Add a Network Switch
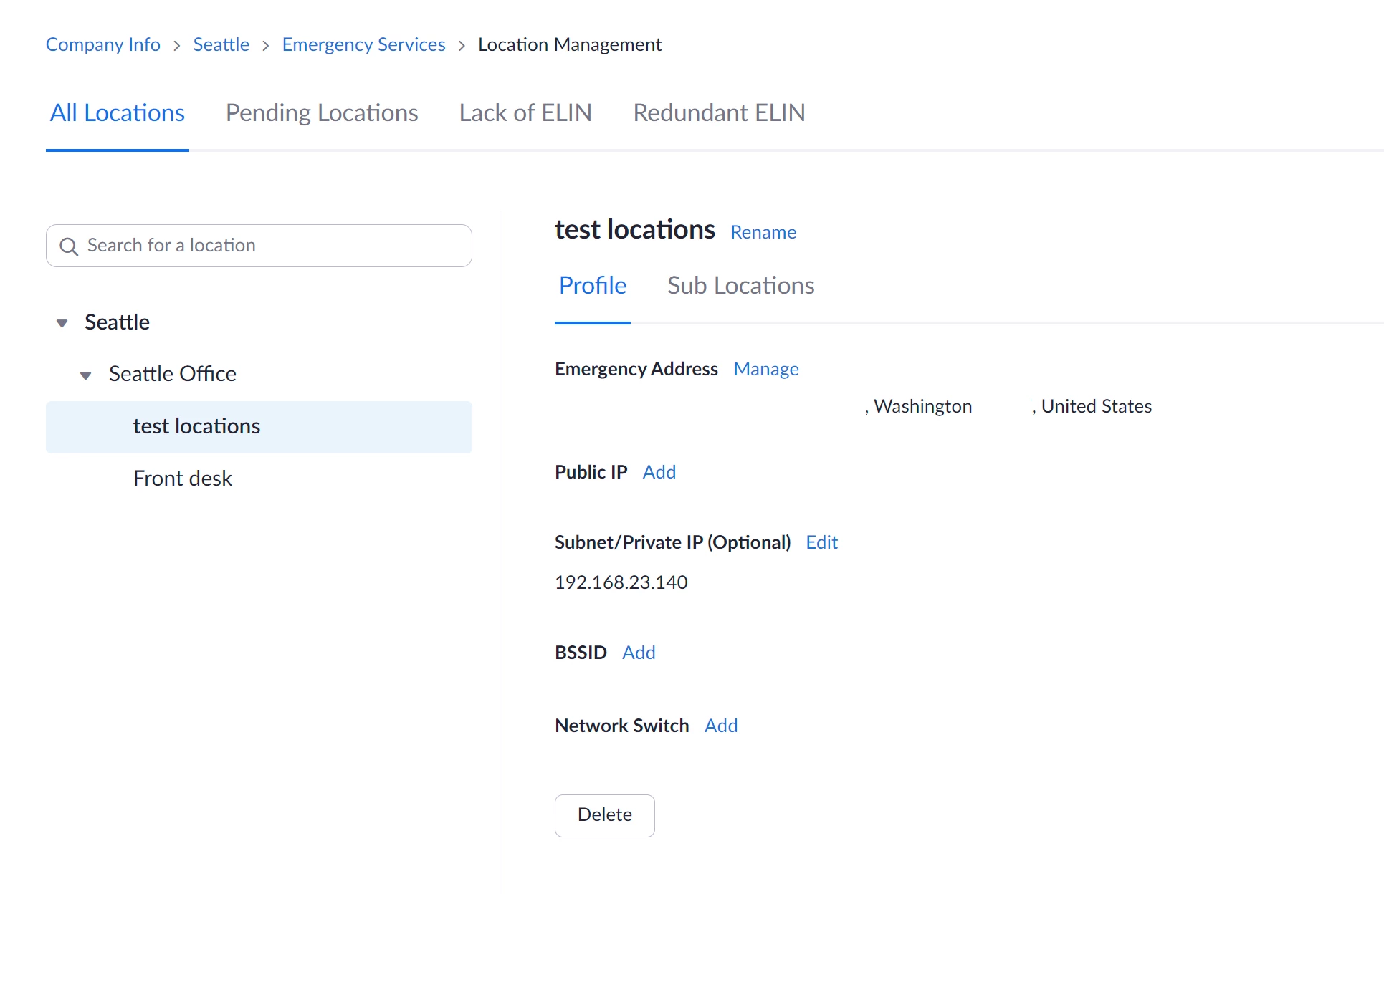1384x1000 pixels. 721,726
